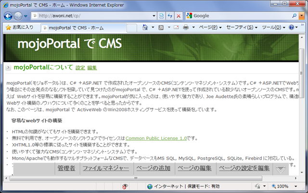Show more toolbar commands via double chevron

[x=302, y=25]
